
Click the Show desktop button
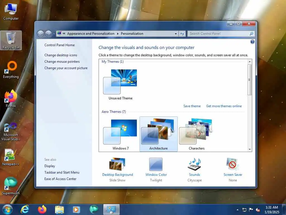click(x=284, y=209)
